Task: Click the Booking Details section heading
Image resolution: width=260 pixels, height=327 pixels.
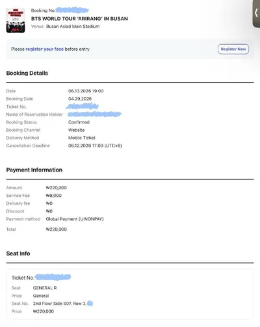Action: tap(27, 73)
